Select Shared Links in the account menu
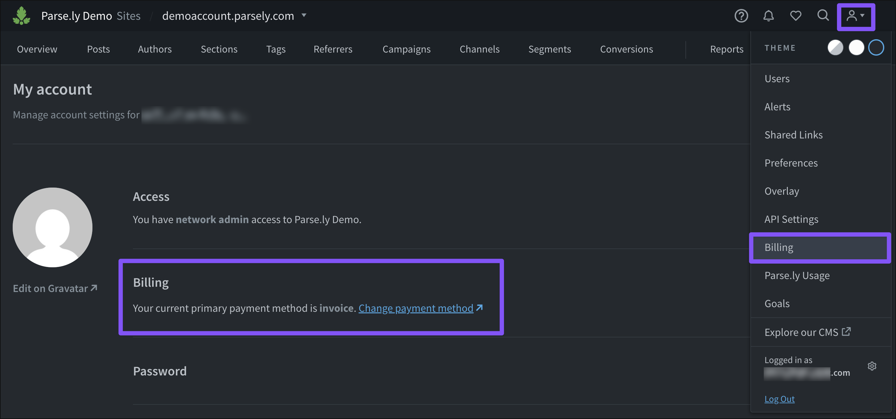The width and height of the screenshot is (896, 419). pyautogui.click(x=821, y=135)
